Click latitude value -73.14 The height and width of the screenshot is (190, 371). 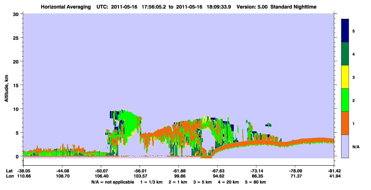coord(256,171)
